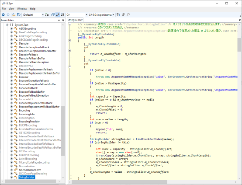Select the Normalization tree item
The image size is (242, 185).
[x=27, y=166]
